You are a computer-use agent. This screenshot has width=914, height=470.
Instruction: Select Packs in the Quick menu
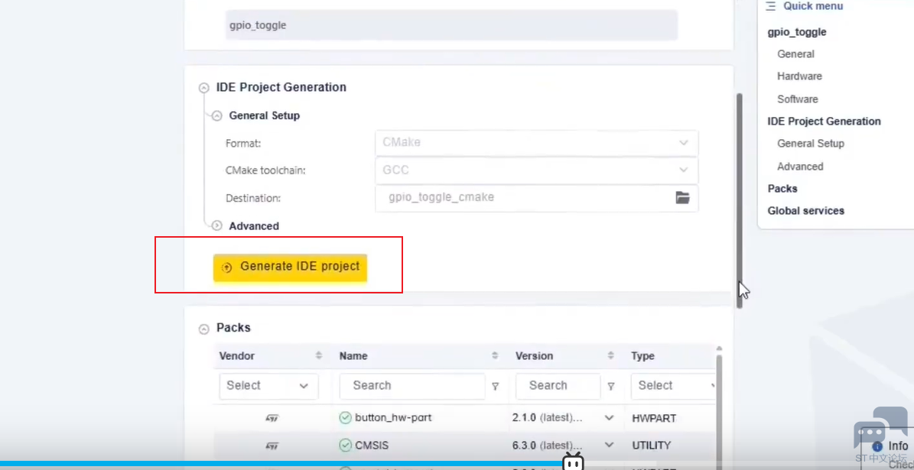click(x=782, y=189)
